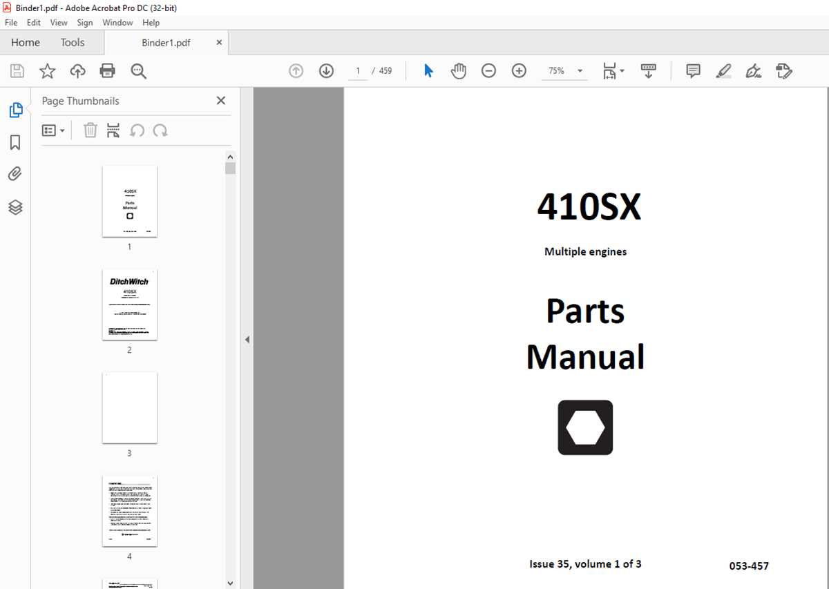This screenshot has width=829, height=589.
Task: Open the fill and sign tool
Action: point(754,71)
